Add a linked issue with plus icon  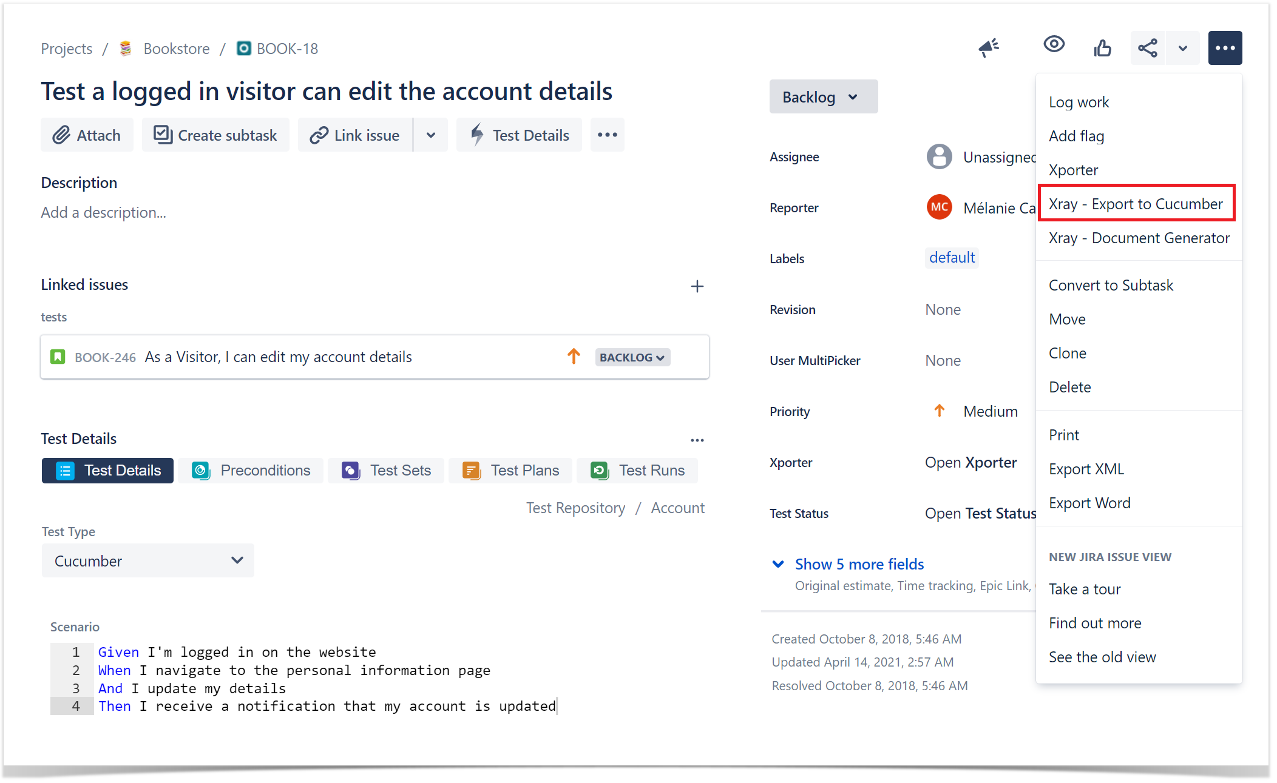[697, 286]
